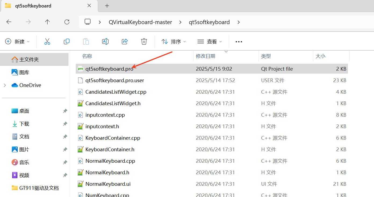Refresh the current folder view
Image resolution: width=374 pixels, height=197 pixels.
67,22
